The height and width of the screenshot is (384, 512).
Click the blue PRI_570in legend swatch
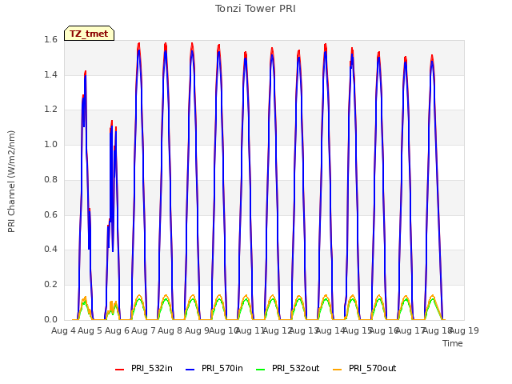point(190,369)
